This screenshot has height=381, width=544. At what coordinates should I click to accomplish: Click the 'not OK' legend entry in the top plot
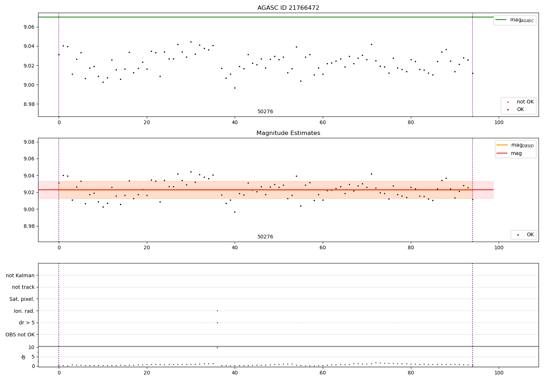[520, 102]
